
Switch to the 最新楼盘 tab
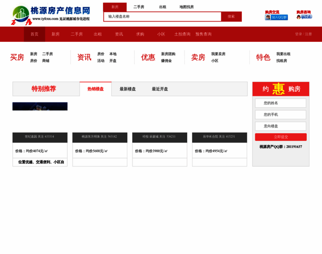tap(128, 89)
